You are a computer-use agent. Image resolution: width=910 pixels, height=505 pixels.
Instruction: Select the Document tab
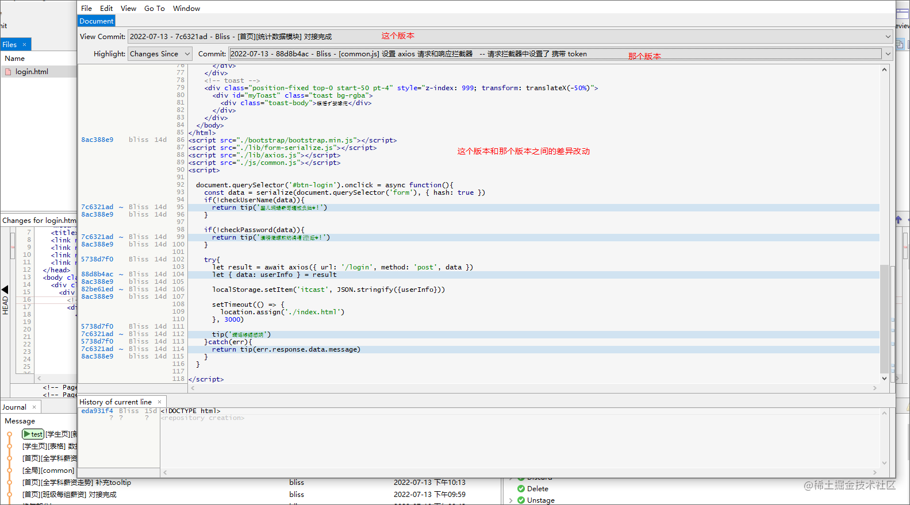point(97,21)
